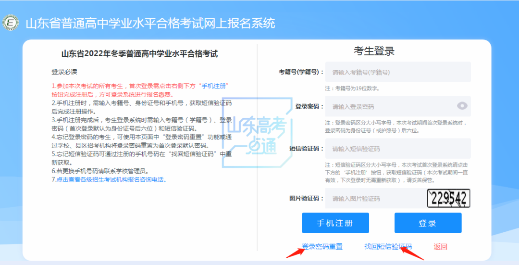Screen dimensions: 519x265
Task: Focus the 考籍号(学籍号) input field
Action: [398, 72]
